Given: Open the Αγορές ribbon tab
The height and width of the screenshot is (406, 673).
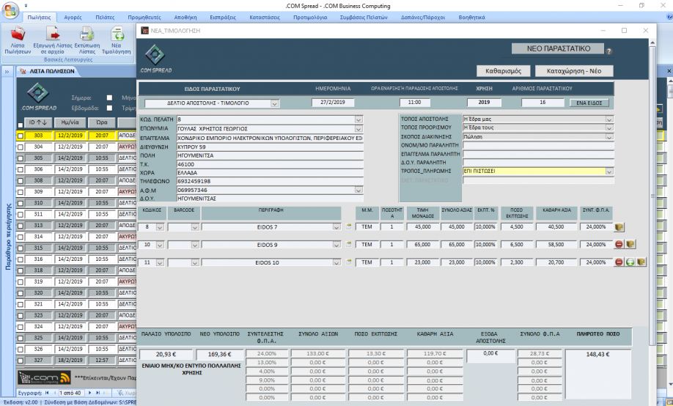Looking at the screenshot, I should 73,17.
